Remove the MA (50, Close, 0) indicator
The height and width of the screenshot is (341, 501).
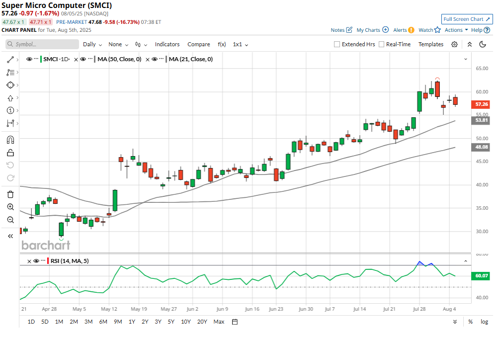[x=76, y=60]
